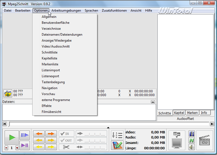Click the monitor preview icon

[x=177, y=140]
